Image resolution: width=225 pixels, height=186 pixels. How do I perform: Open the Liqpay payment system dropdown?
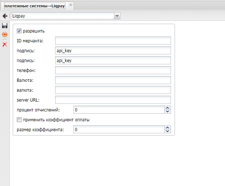(117, 16)
